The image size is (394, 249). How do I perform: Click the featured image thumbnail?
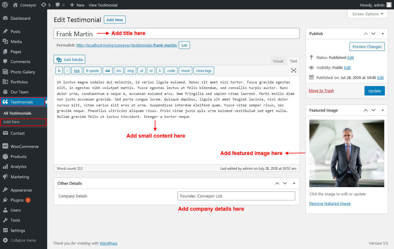pyautogui.click(x=347, y=153)
